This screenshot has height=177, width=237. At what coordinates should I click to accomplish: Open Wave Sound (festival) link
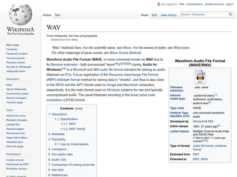click(x=125, y=53)
